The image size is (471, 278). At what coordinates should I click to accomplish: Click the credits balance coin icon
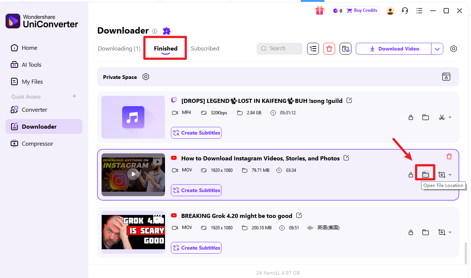coord(336,11)
